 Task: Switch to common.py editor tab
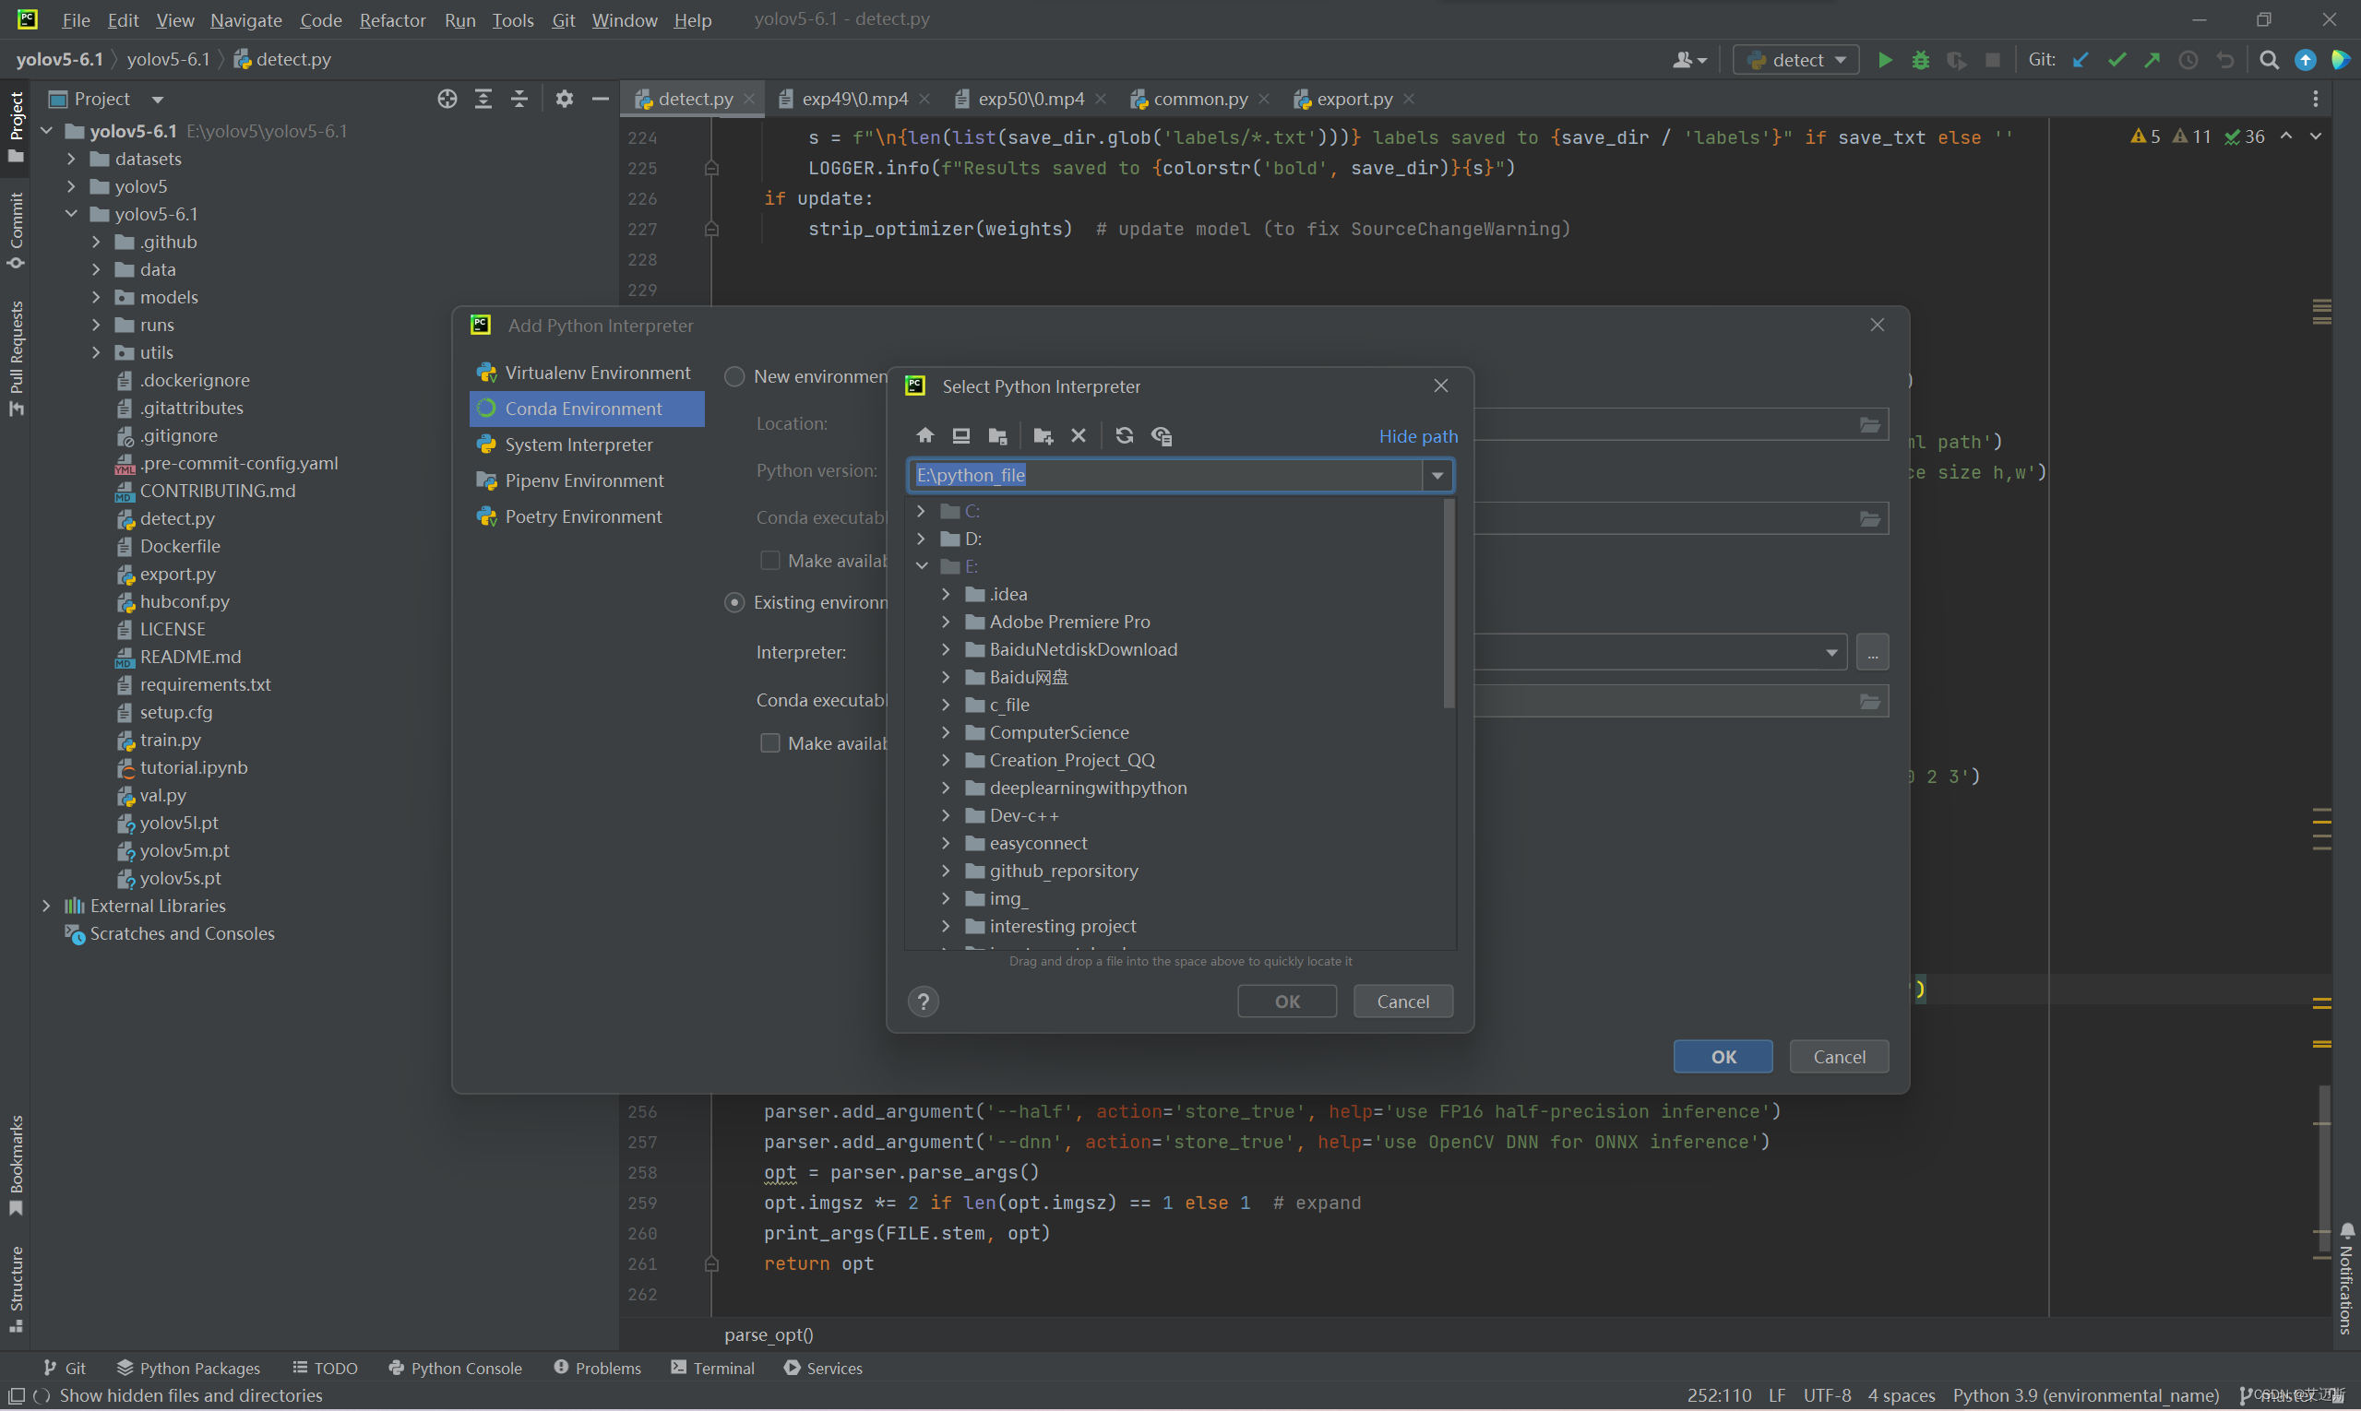1199,99
